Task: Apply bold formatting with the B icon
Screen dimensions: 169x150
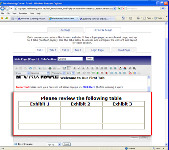Action: click(x=74, y=68)
